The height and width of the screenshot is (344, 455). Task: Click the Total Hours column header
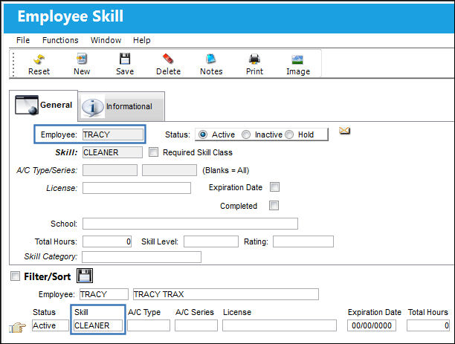(428, 312)
